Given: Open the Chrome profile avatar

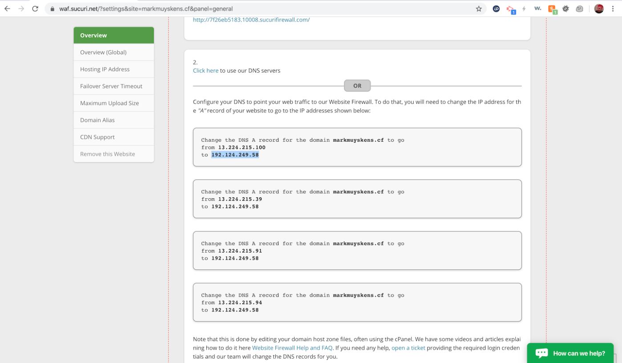Looking at the screenshot, I should coord(599,9).
